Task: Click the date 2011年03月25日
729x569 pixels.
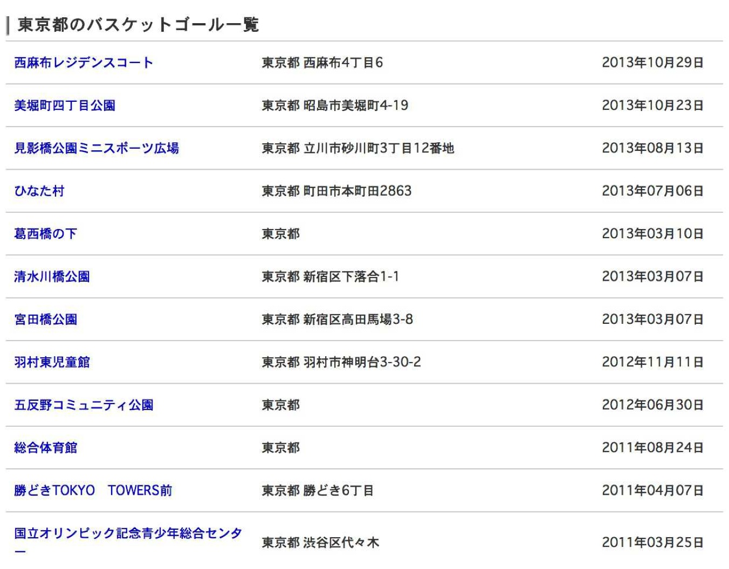Action: tap(652, 543)
